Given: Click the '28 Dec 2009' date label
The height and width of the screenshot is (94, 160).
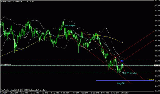Looking at the screenshot, I should [95, 93].
